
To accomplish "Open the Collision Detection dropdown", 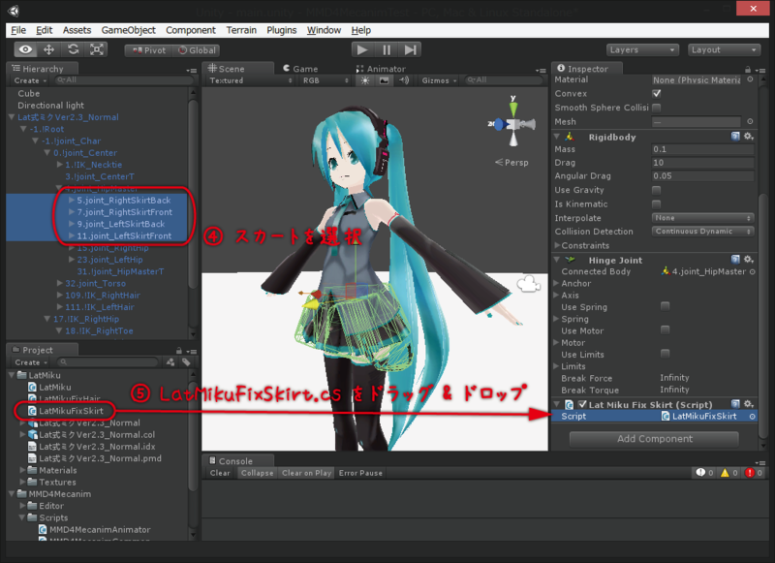I will pyautogui.click(x=703, y=232).
